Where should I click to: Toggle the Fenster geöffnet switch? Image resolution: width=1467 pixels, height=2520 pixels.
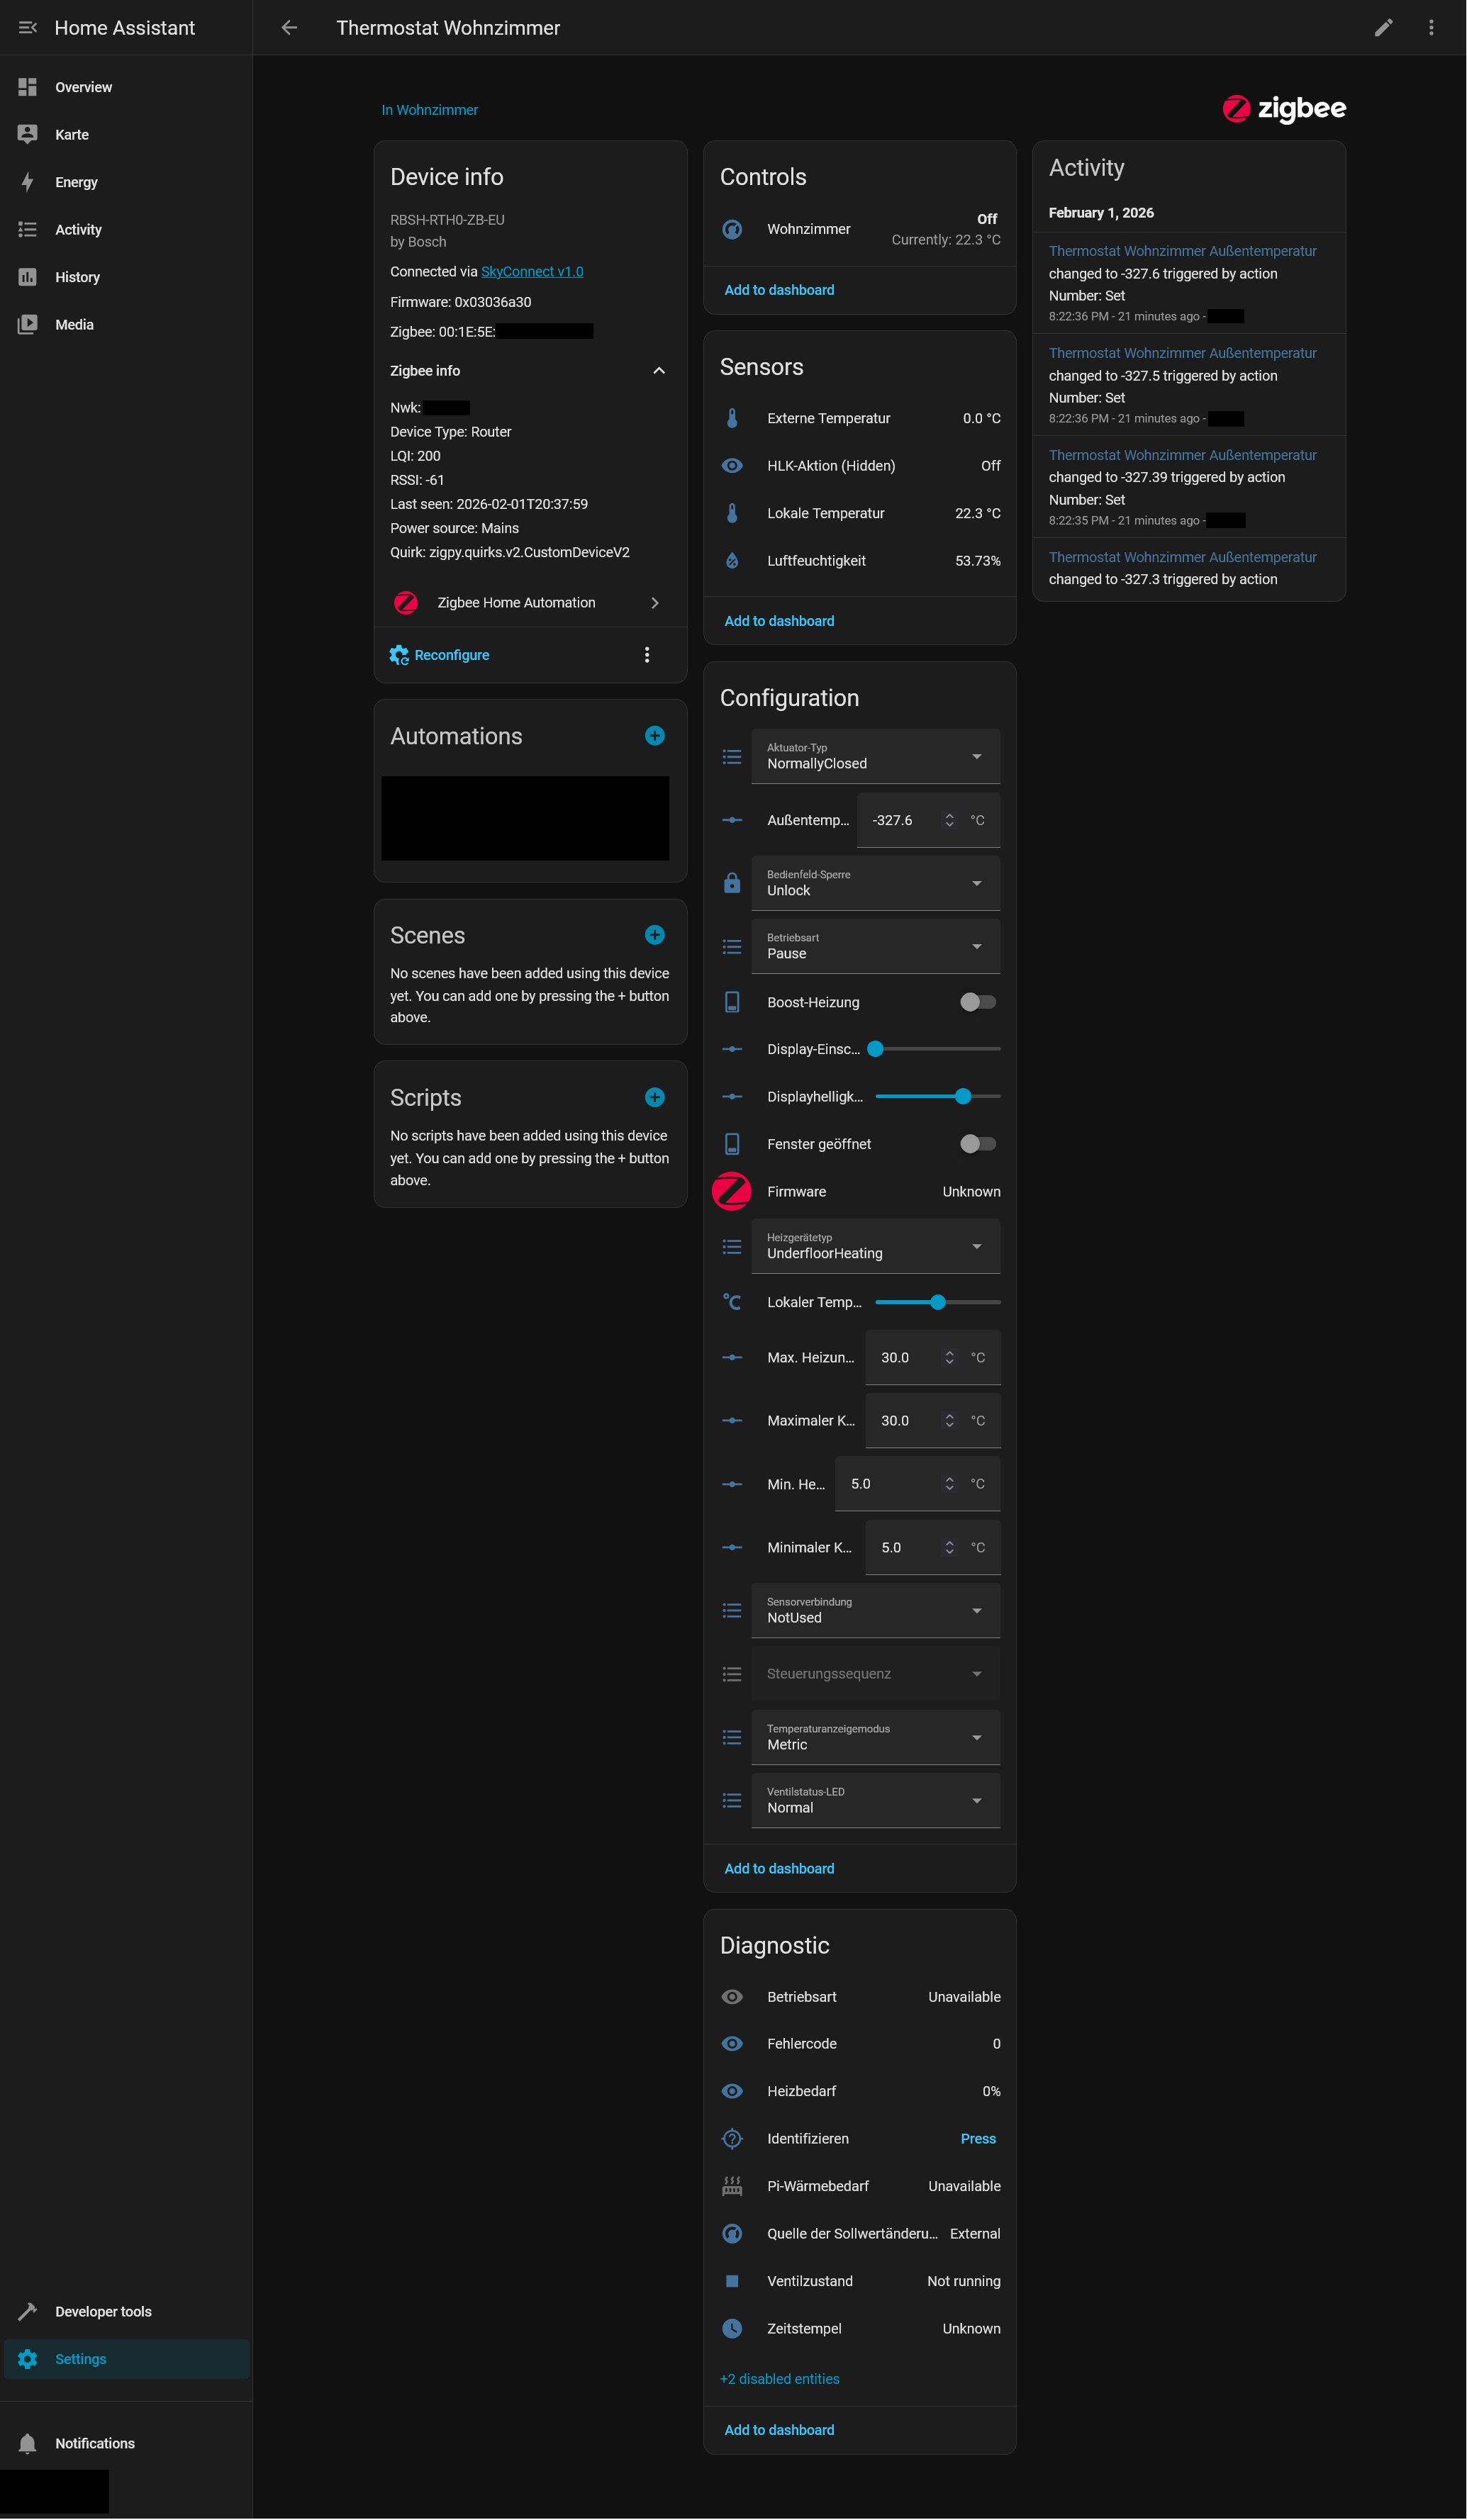pyautogui.click(x=977, y=1144)
